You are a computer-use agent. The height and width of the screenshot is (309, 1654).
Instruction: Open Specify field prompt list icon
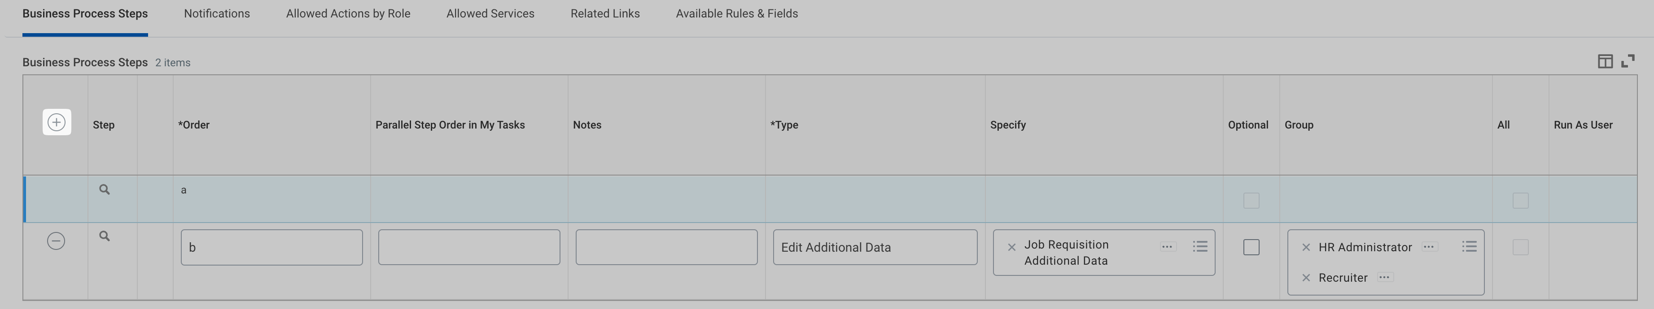[x=1199, y=247]
